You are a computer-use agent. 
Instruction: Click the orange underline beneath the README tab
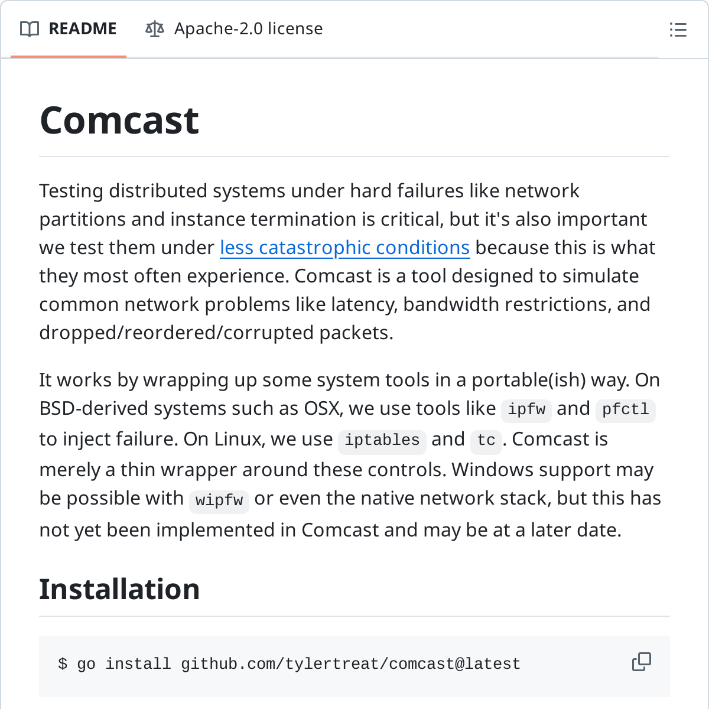click(68, 57)
